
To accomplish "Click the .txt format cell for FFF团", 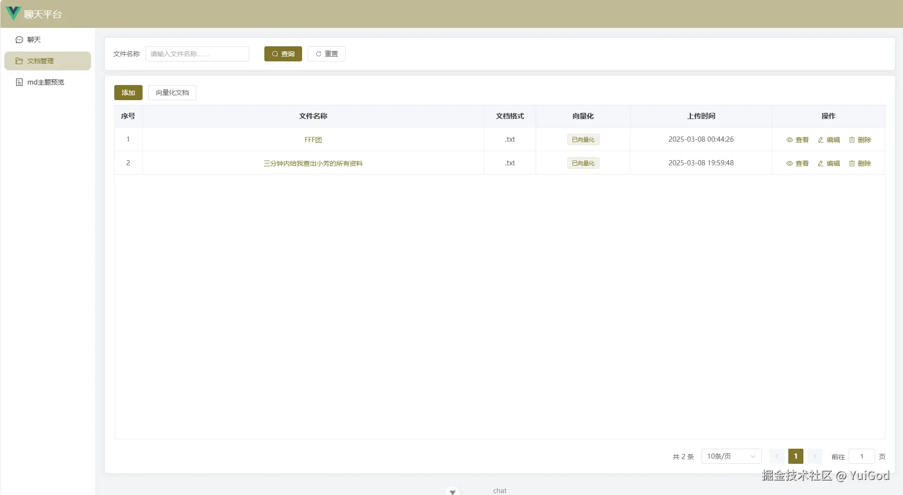I will [510, 139].
